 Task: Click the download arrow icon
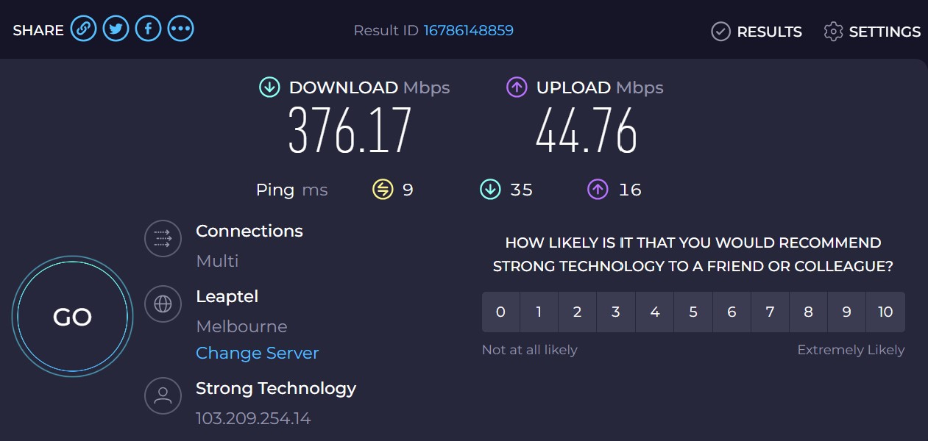click(x=269, y=87)
